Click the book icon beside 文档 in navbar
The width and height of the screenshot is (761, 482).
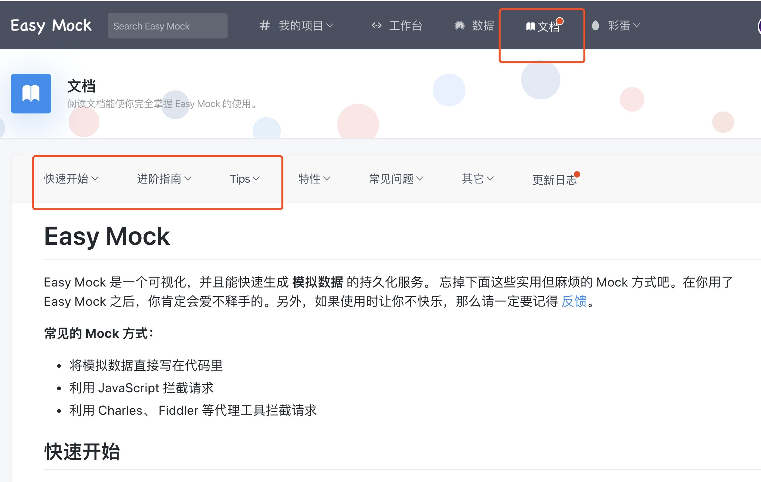pyautogui.click(x=531, y=27)
